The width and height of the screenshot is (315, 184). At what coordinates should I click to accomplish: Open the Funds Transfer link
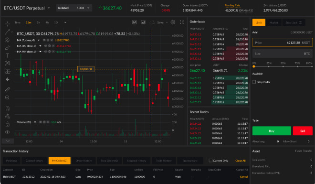tap(304, 151)
